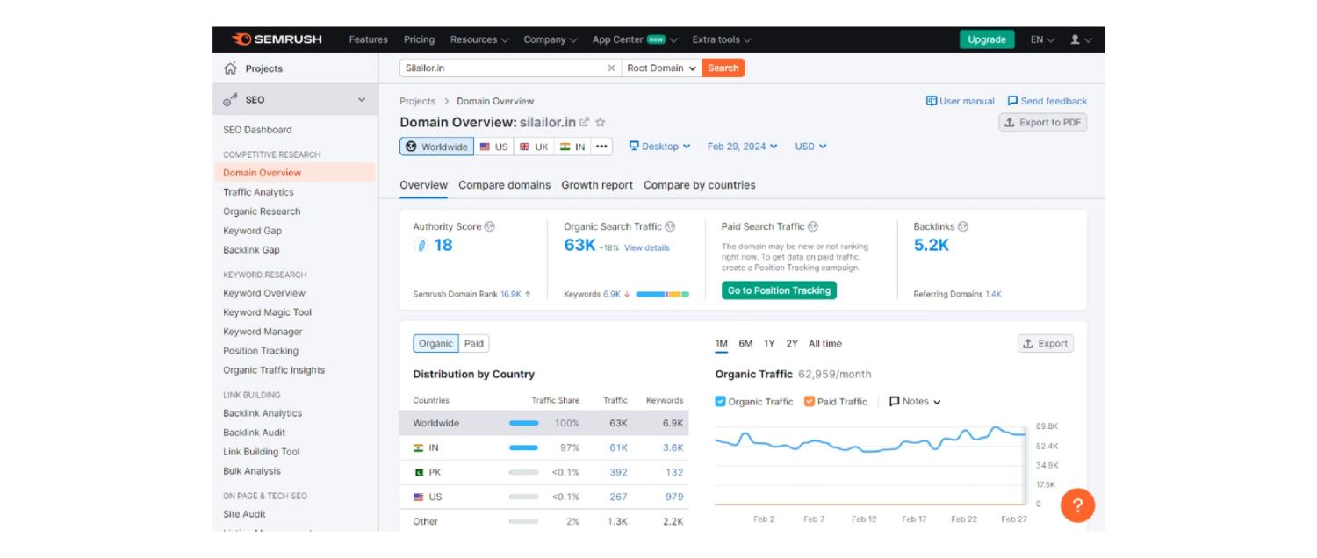The height and width of the screenshot is (558, 1317).
Task: Open Notes dropdown in chart
Action: click(x=915, y=401)
